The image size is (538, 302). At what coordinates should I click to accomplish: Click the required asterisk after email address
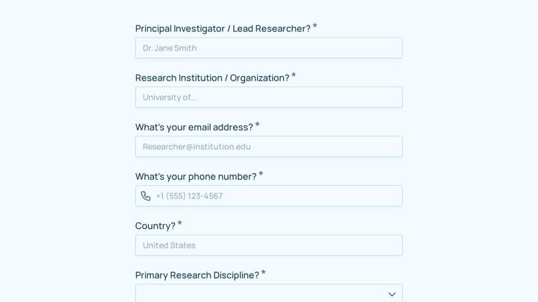click(x=257, y=125)
